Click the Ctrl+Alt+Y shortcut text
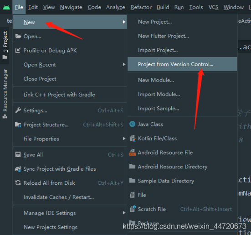 coord(110,183)
